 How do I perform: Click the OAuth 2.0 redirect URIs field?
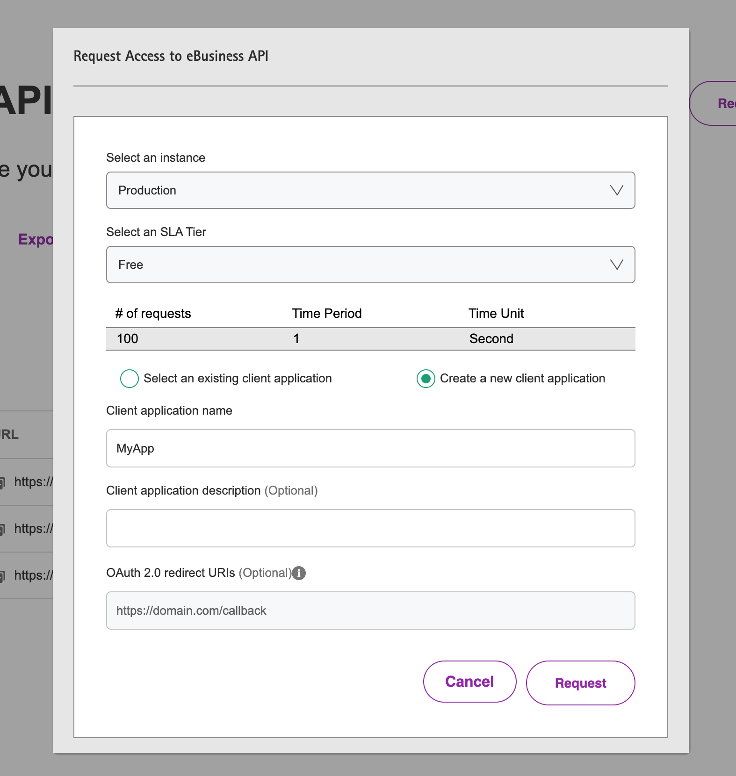pos(370,611)
